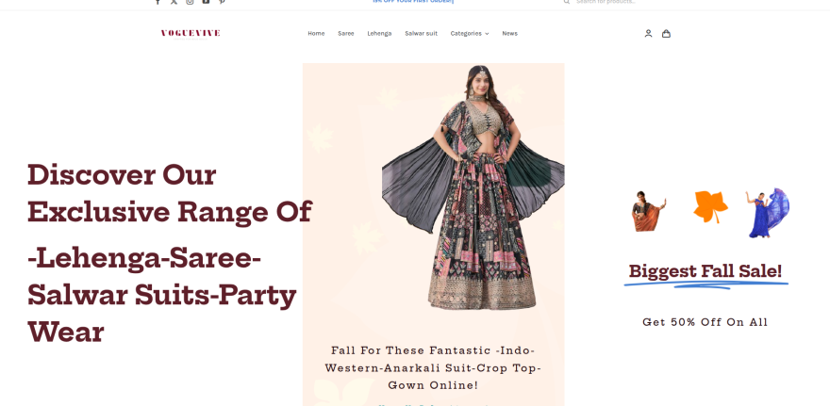The image size is (830, 406).
Task: Click the chevron next to Categories
Action: 487,34
